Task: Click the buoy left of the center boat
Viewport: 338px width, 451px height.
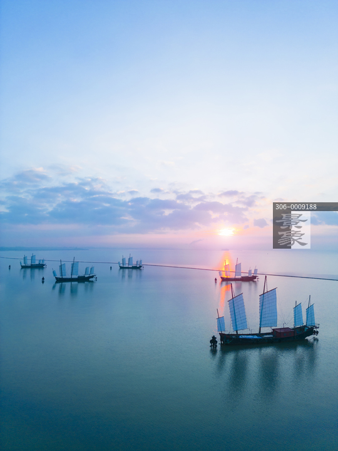Action: pyautogui.click(x=111, y=268)
